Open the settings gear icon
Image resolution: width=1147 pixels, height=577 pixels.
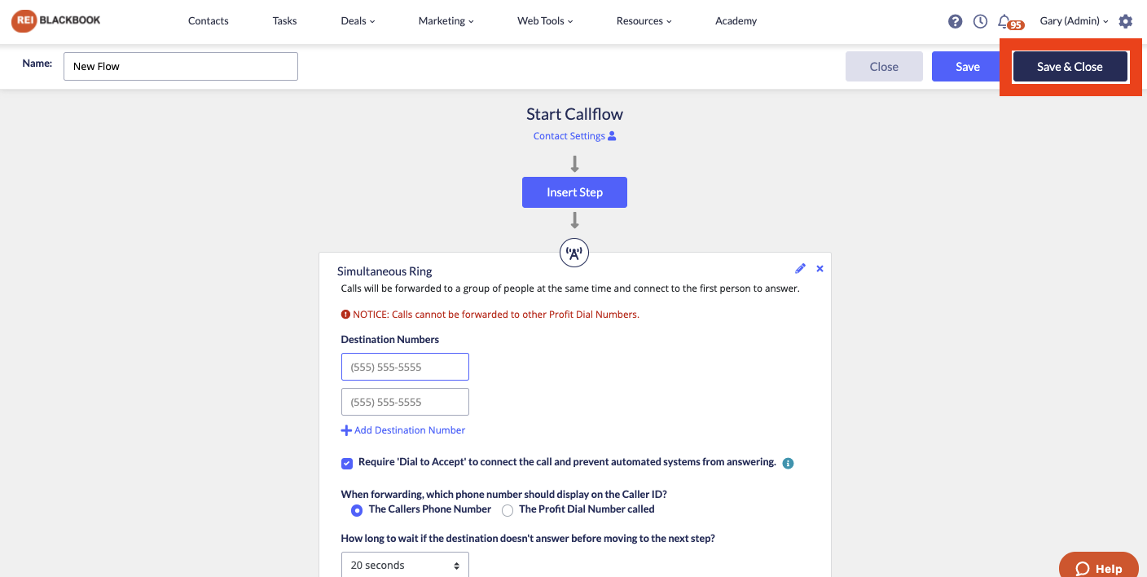[1126, 21]
